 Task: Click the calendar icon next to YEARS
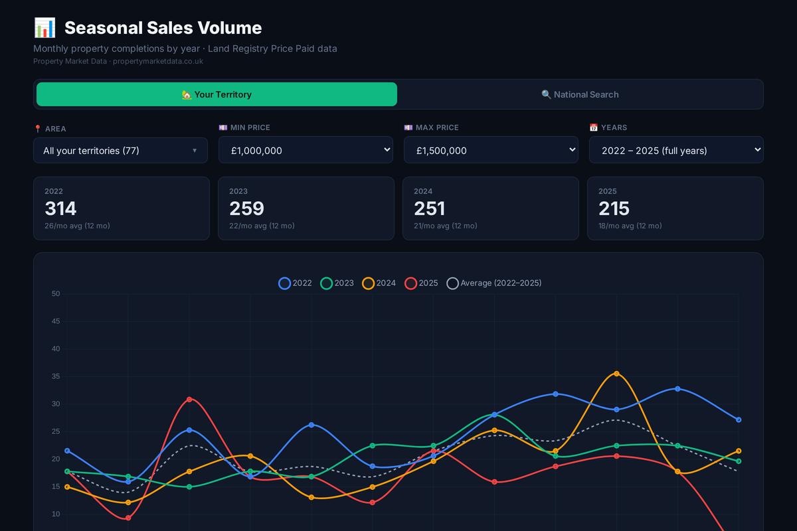594,127
